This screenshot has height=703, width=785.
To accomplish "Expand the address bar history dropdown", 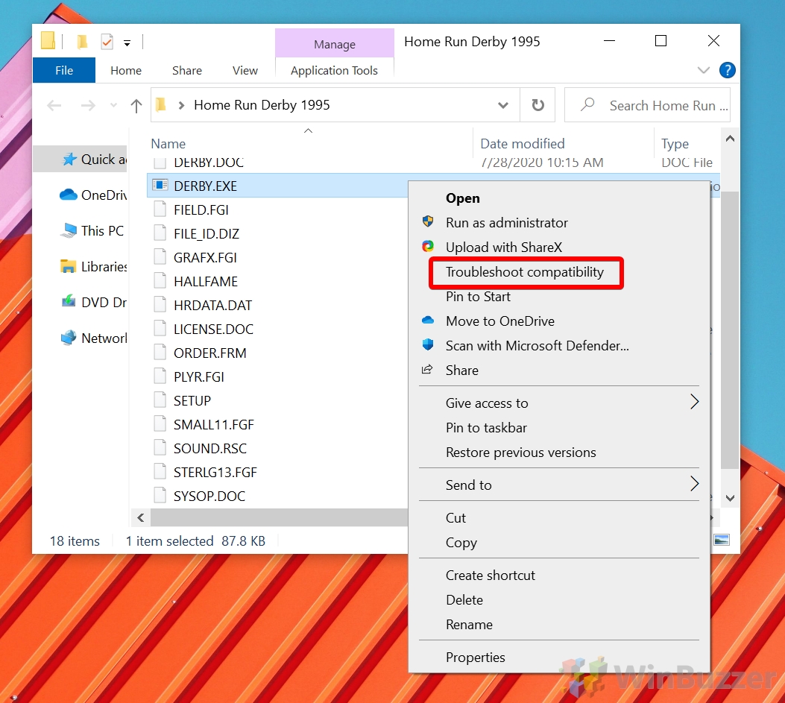I will (x=503, y=105).
